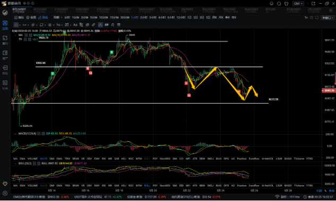Expand parallelogram shape tool dropdown arrow
This screenshot has width=336, height=201.
point(45,25)
